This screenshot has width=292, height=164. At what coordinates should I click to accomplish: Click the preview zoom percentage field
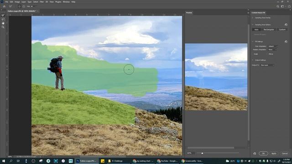[x=191, y=153]
